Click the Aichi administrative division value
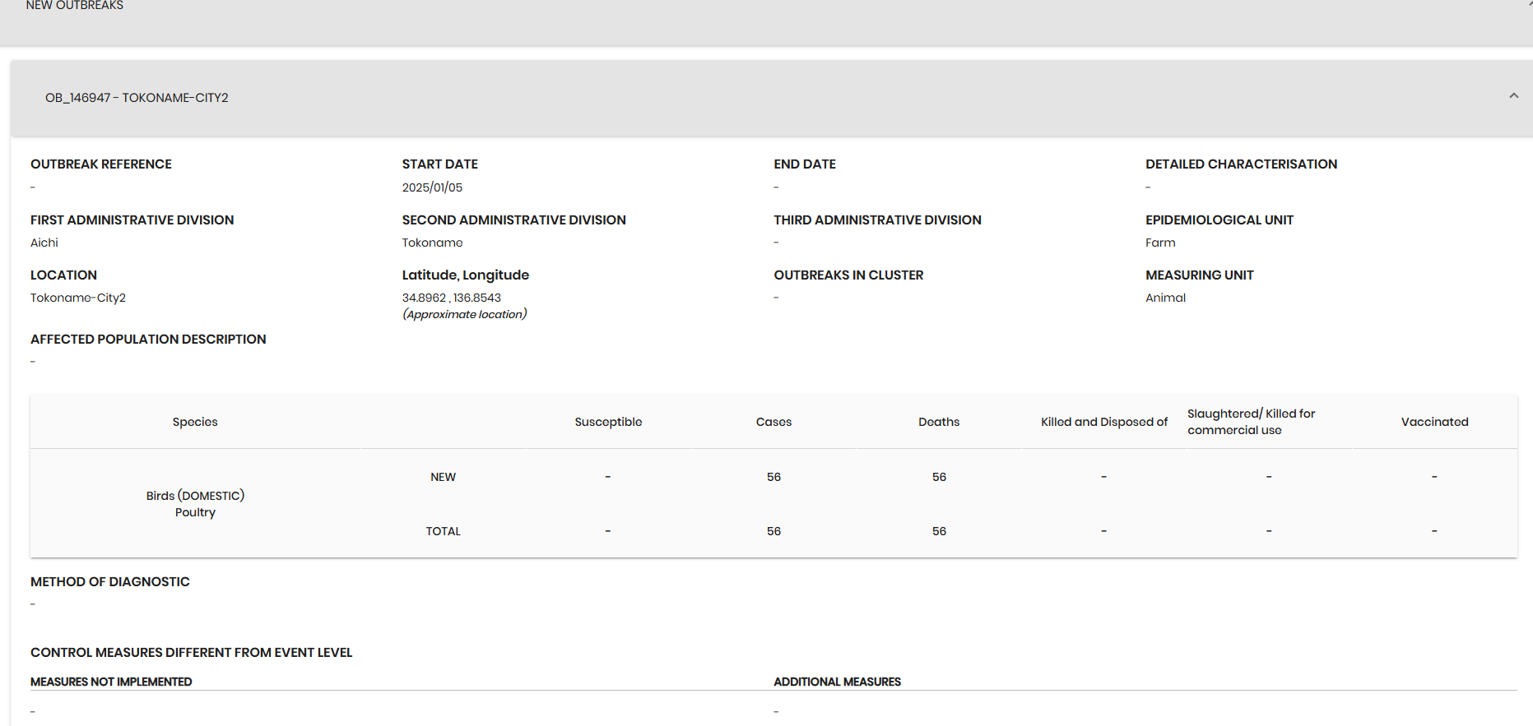This screenshot has height=726, width=1533. (44, 243)
